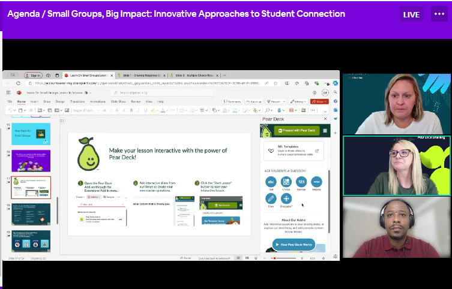The width and height of the screenshot is (452, 289).
Task: Open external link icon on SEL Templates
Action: 317,151
